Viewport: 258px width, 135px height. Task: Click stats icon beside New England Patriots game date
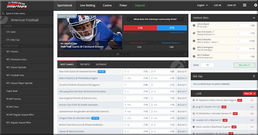pyautogui.click(x=179, y=98)
